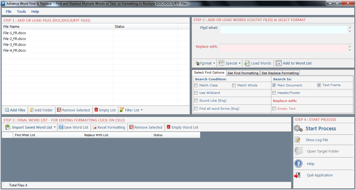Viewport: 356px width, 190px height.
Task: Enable the Match Whole checkbox
Action: [234, 85]
